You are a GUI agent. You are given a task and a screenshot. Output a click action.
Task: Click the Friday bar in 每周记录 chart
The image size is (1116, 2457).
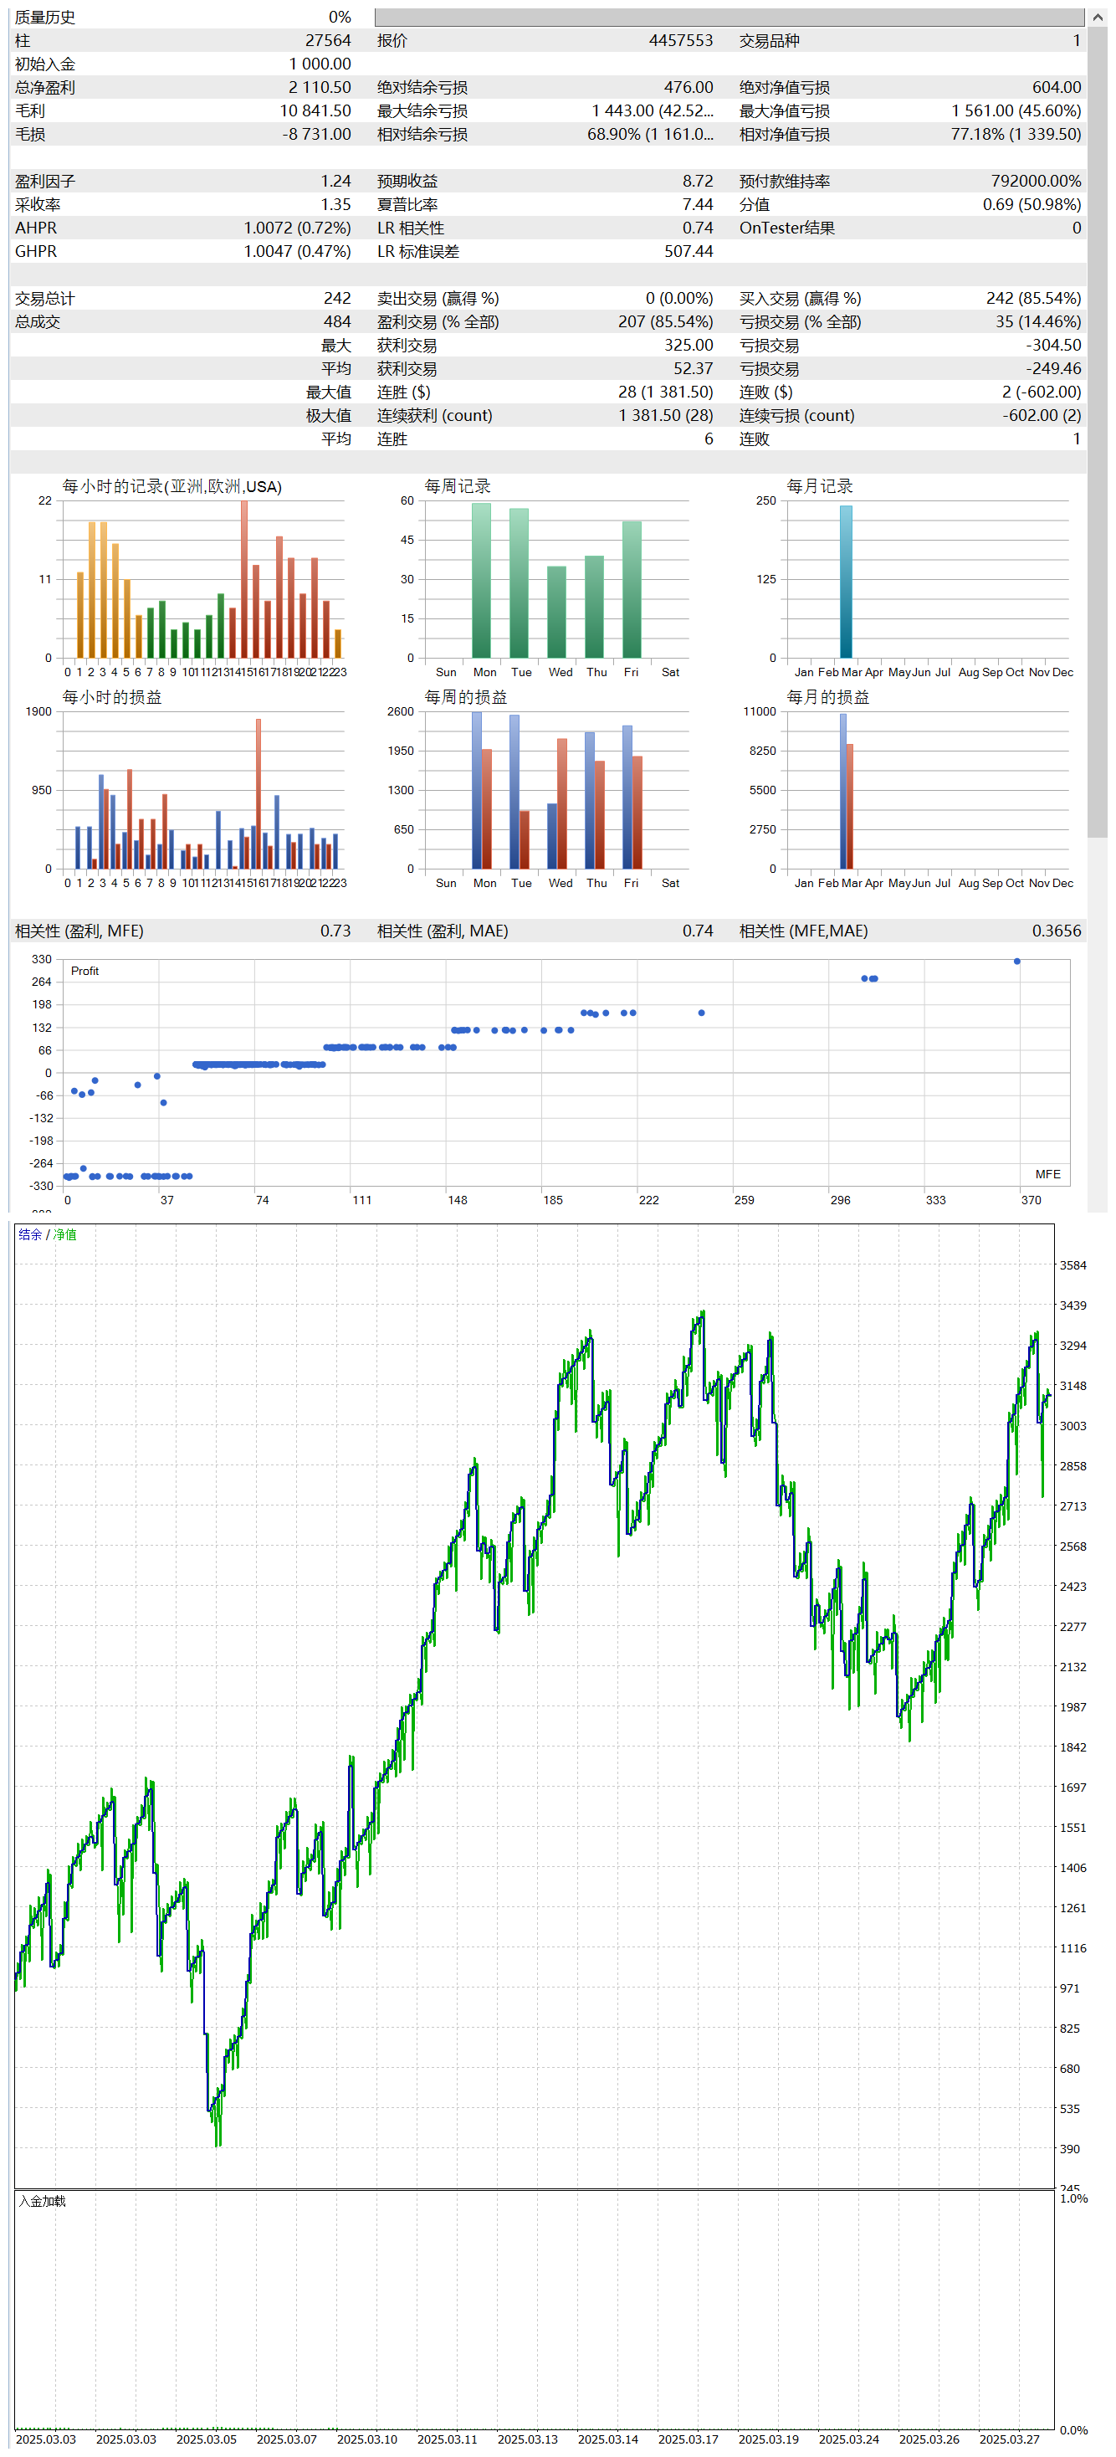tap(632, 589)
